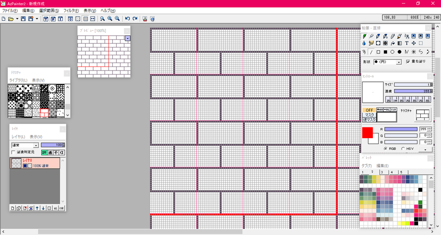Click the save floppy disk icon

[23, 19]
